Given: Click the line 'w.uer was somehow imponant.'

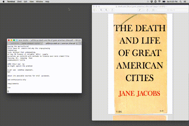Looking at the screenshot, I should 20,70.
